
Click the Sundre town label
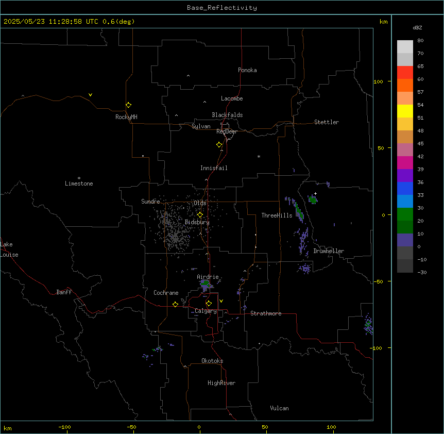(150, 202)
